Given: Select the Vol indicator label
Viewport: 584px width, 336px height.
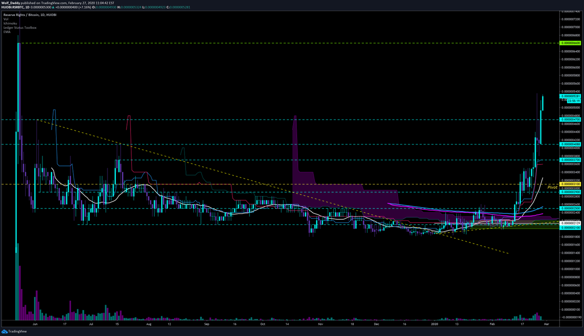Looking at the screenshot, I should tap(5, 19).
